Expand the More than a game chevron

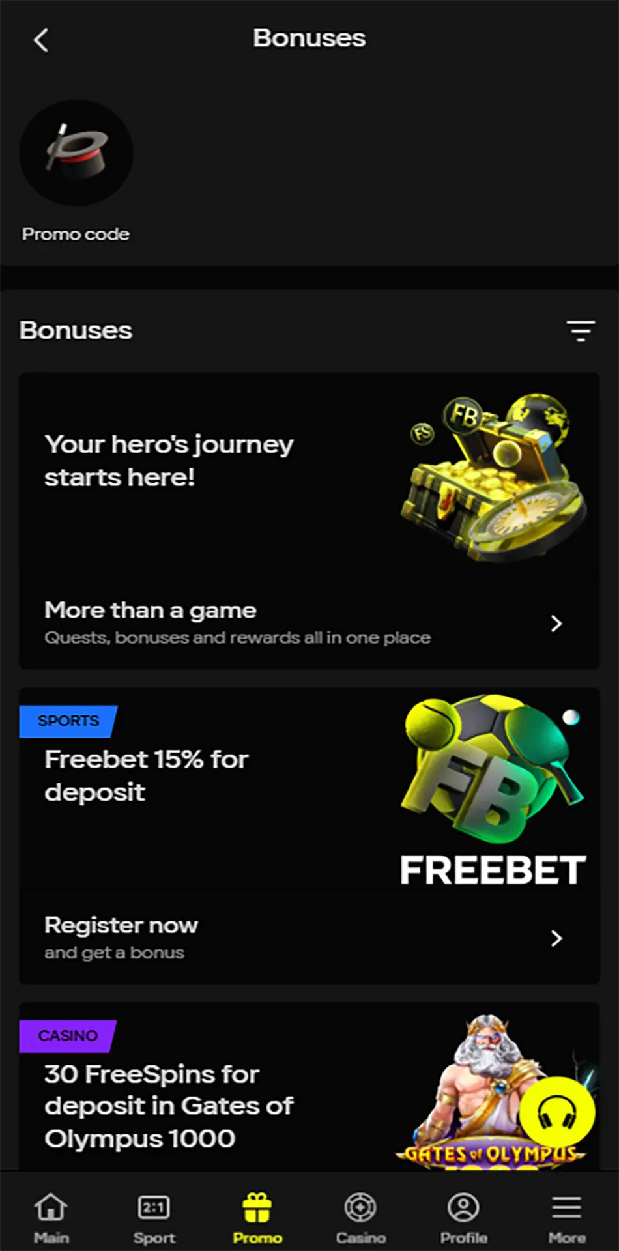click(556, 624)
